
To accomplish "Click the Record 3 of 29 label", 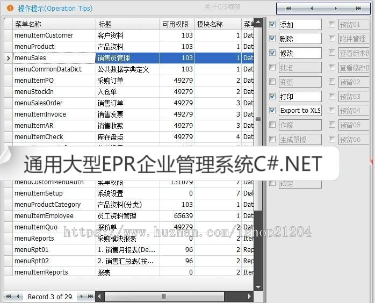I will [50, 297].
